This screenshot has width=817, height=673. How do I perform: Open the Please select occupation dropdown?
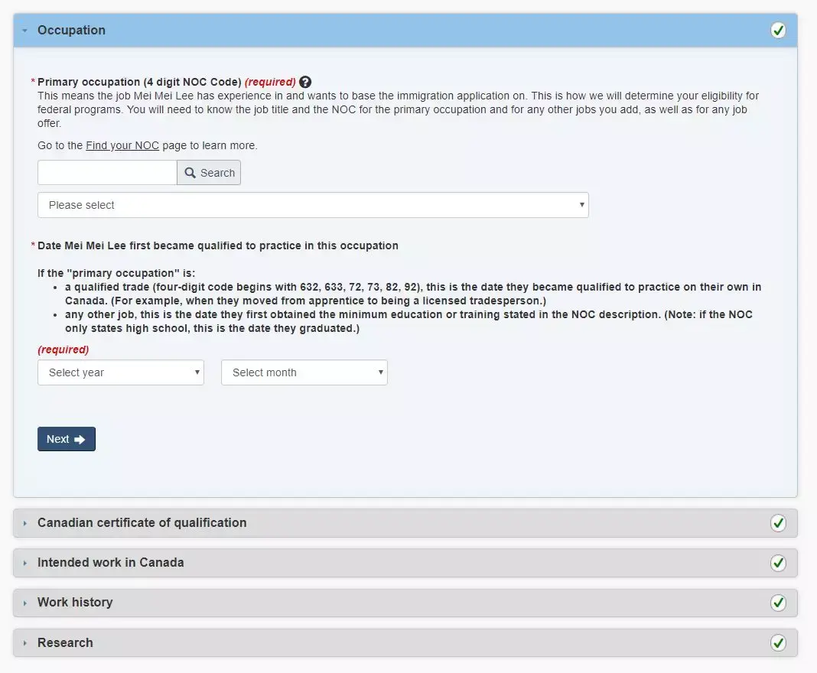313,205
